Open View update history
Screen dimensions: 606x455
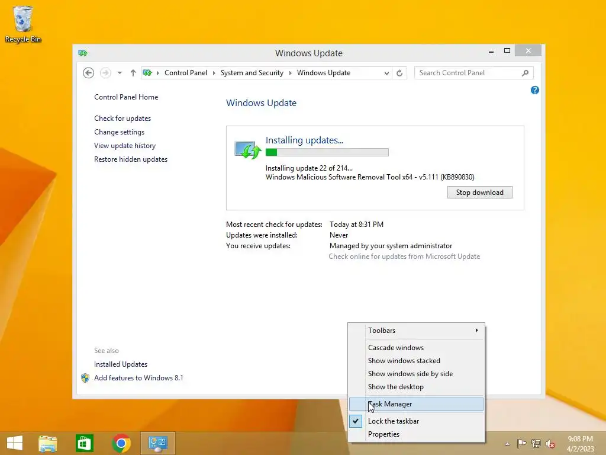coord(125,146)
